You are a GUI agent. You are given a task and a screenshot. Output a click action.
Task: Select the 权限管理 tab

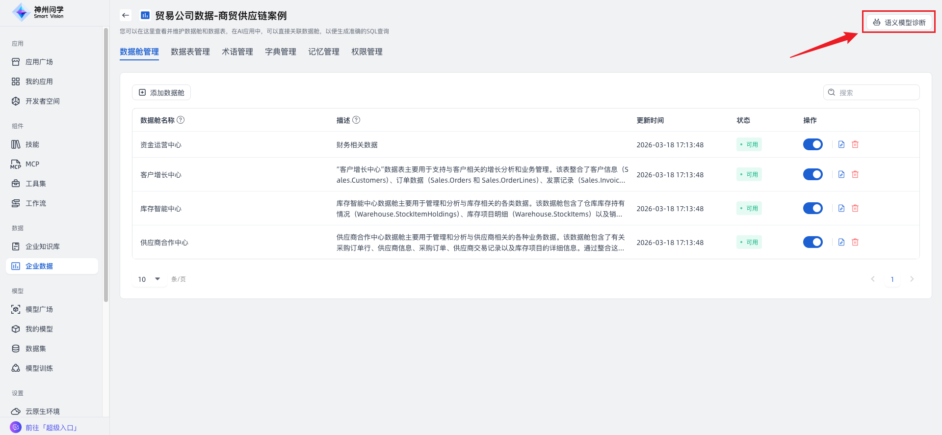tap(366, 52)
